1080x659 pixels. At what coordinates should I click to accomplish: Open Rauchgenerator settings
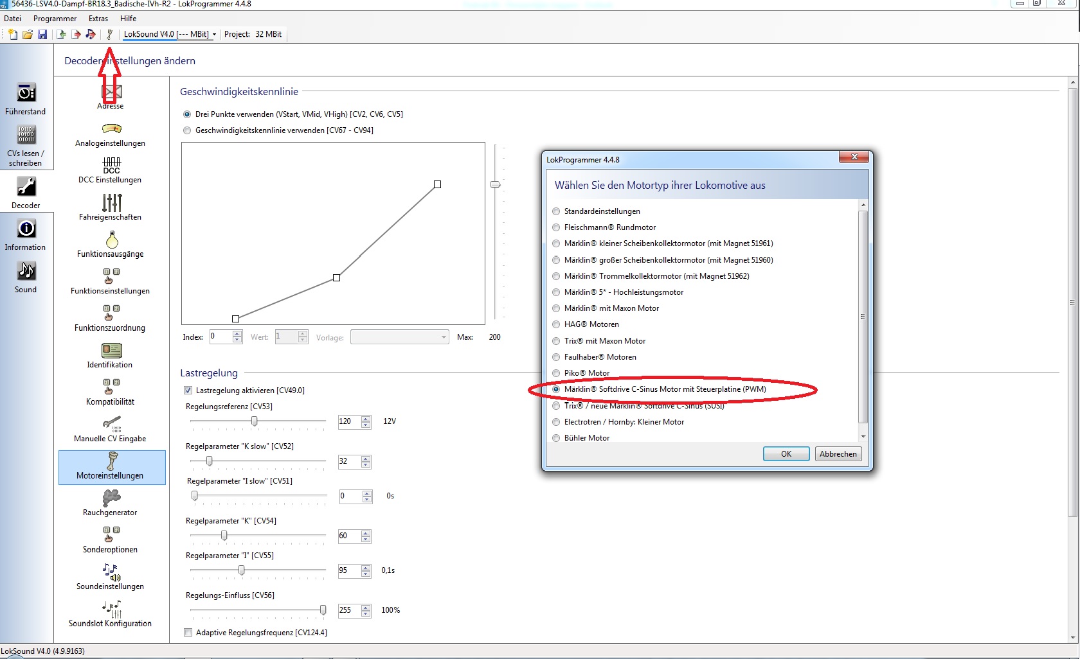point(111,503)
